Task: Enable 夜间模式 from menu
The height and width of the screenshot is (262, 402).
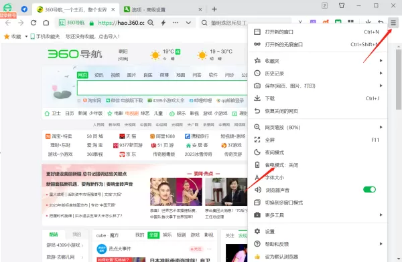Action: click(318, 152)
